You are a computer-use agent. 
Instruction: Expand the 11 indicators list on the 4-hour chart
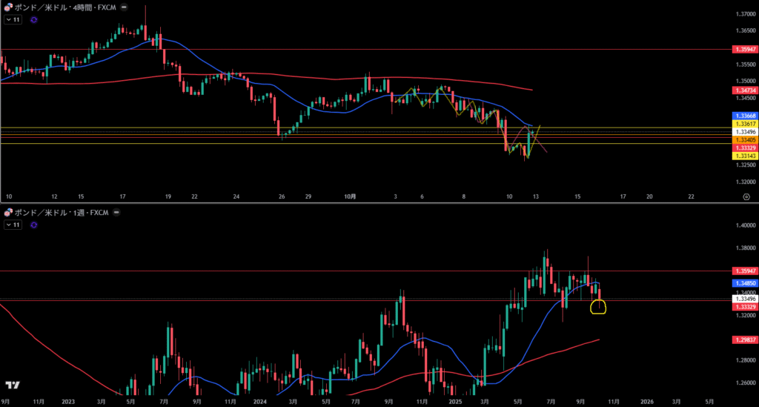(x=13, y=20)
